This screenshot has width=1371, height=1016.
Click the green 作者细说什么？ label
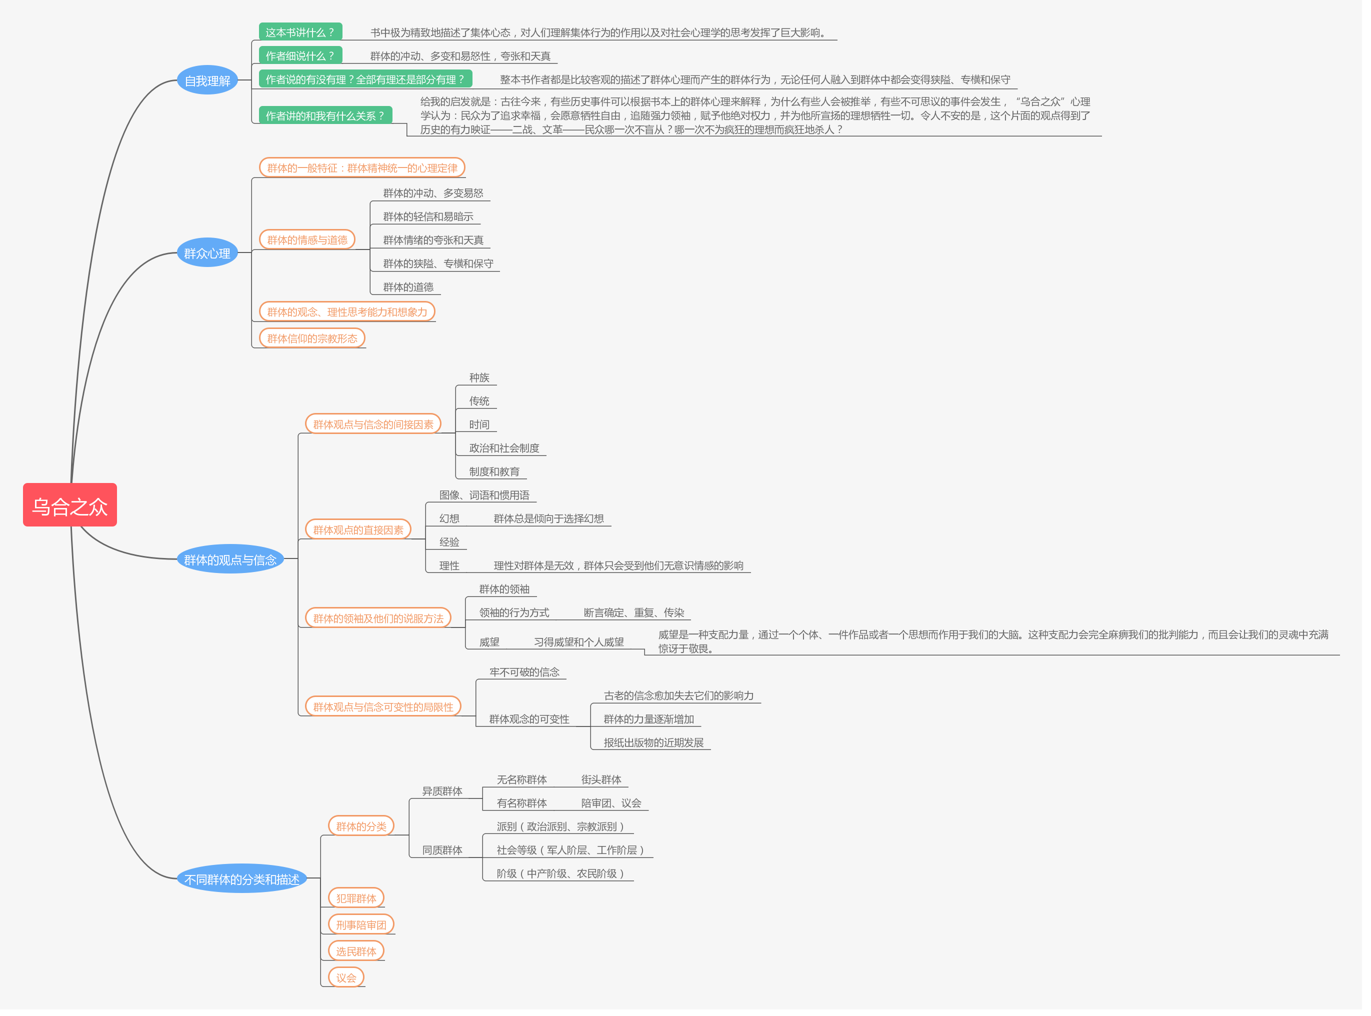coord(300,55)
